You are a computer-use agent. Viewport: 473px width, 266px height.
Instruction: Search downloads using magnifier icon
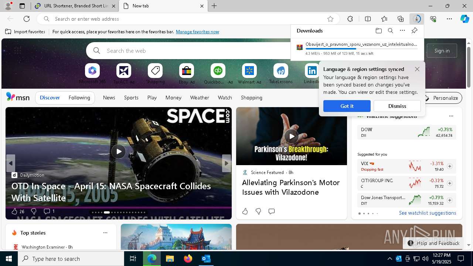pos(391,31)
